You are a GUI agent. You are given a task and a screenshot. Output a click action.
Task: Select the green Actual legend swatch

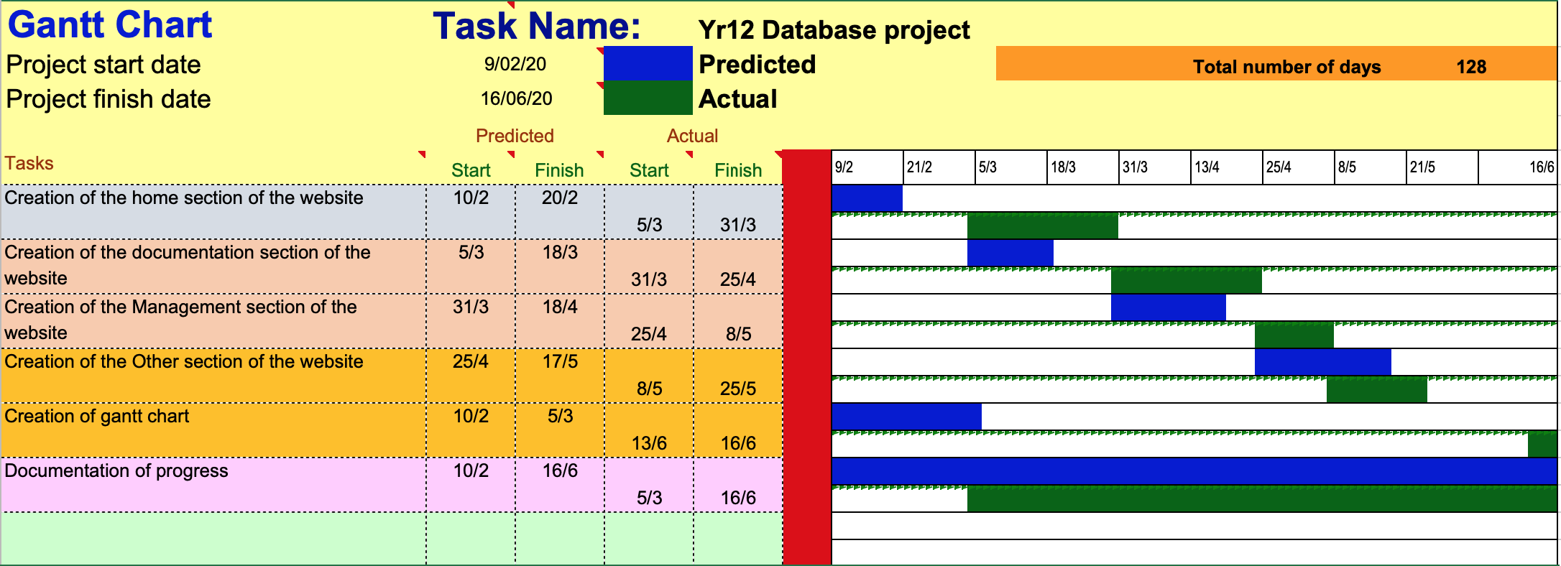tap(648, 98)
